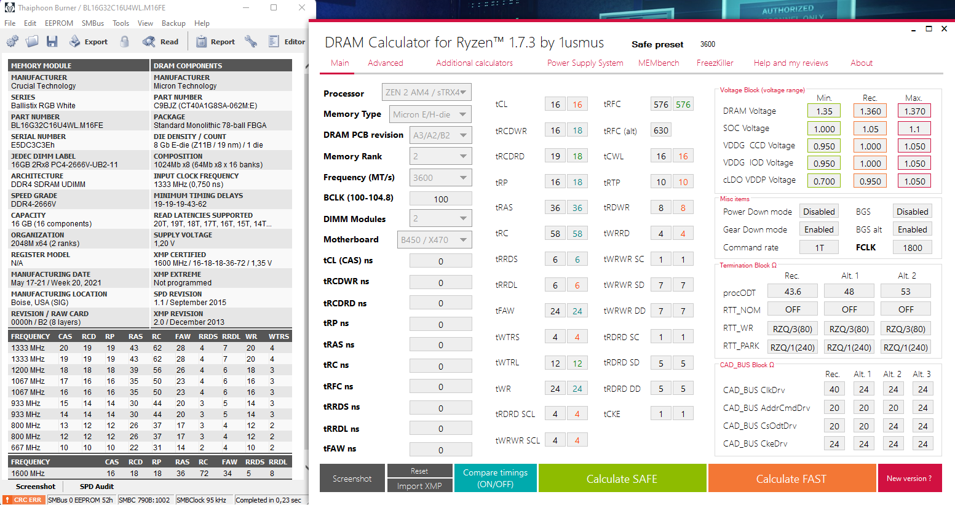Switch to the Advanced tab
This screenshot has height=505, width=955.
pyautogui.click(x=386, y=63)
